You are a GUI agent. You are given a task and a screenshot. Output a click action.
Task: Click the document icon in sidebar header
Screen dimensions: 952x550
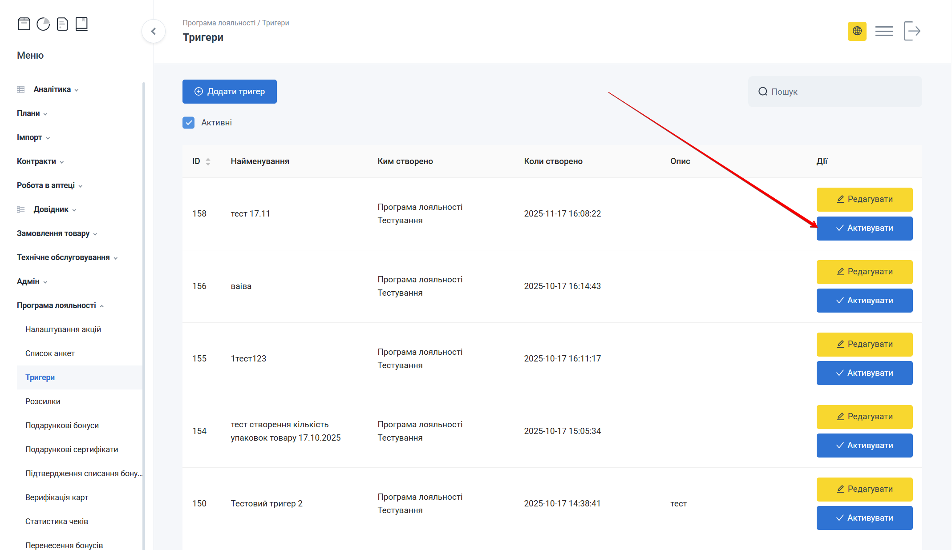[62, 24]
